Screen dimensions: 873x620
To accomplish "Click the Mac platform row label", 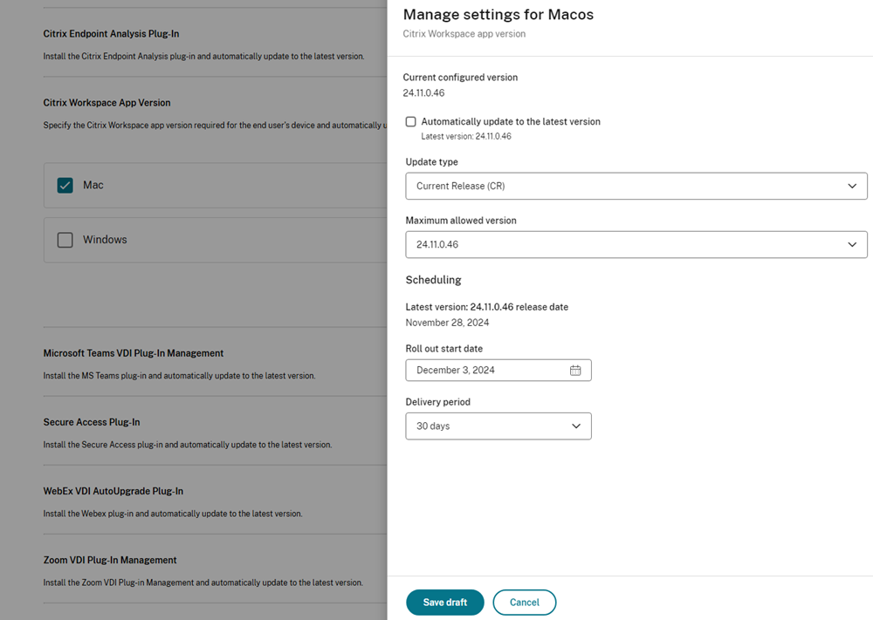I will [93, 185].
